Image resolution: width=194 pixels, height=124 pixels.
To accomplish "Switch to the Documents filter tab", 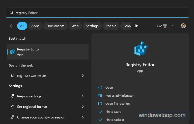I will 55,26.
